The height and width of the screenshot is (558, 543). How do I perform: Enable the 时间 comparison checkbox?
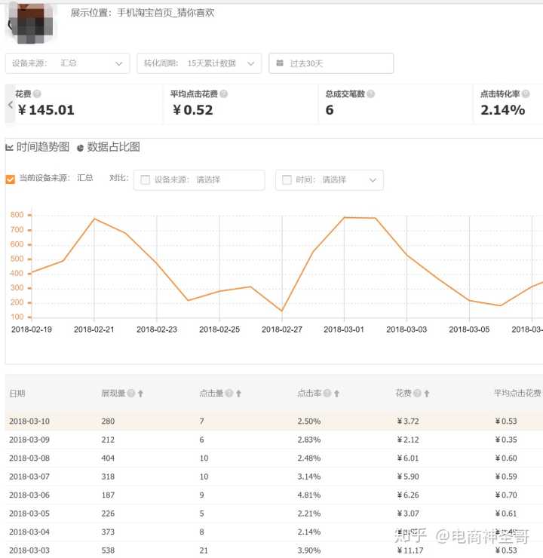point(287,180)
